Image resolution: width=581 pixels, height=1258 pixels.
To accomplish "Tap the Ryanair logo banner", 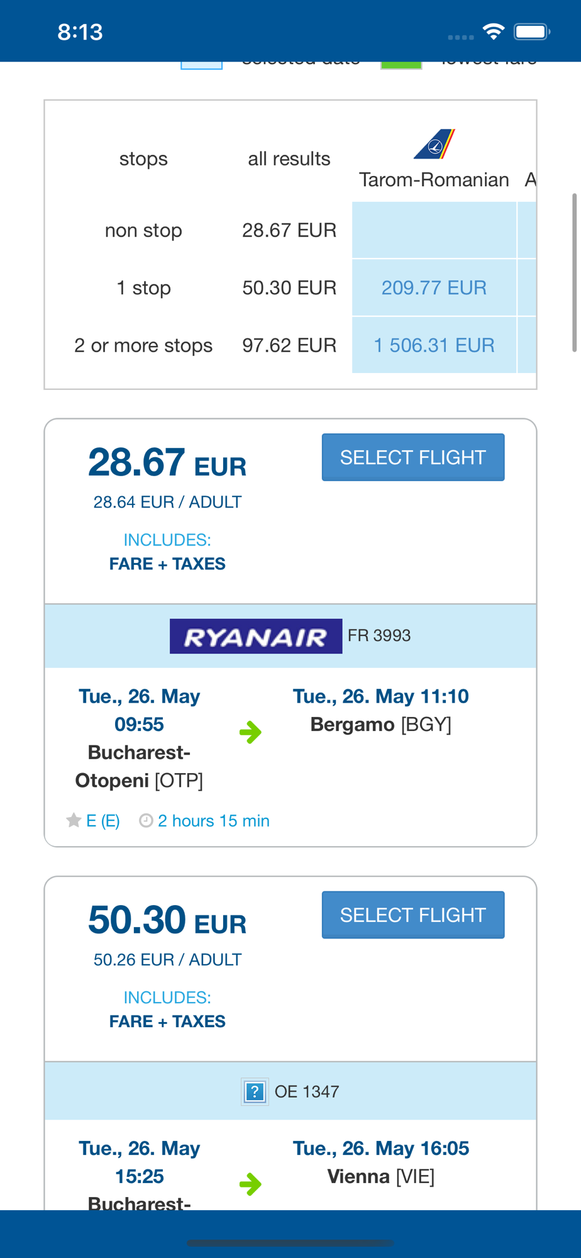I will (x=256, y=637).
